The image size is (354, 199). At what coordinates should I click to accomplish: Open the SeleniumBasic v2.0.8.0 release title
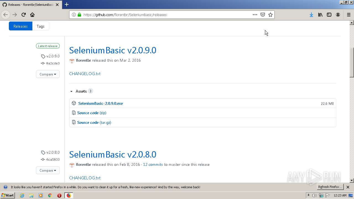113,155
